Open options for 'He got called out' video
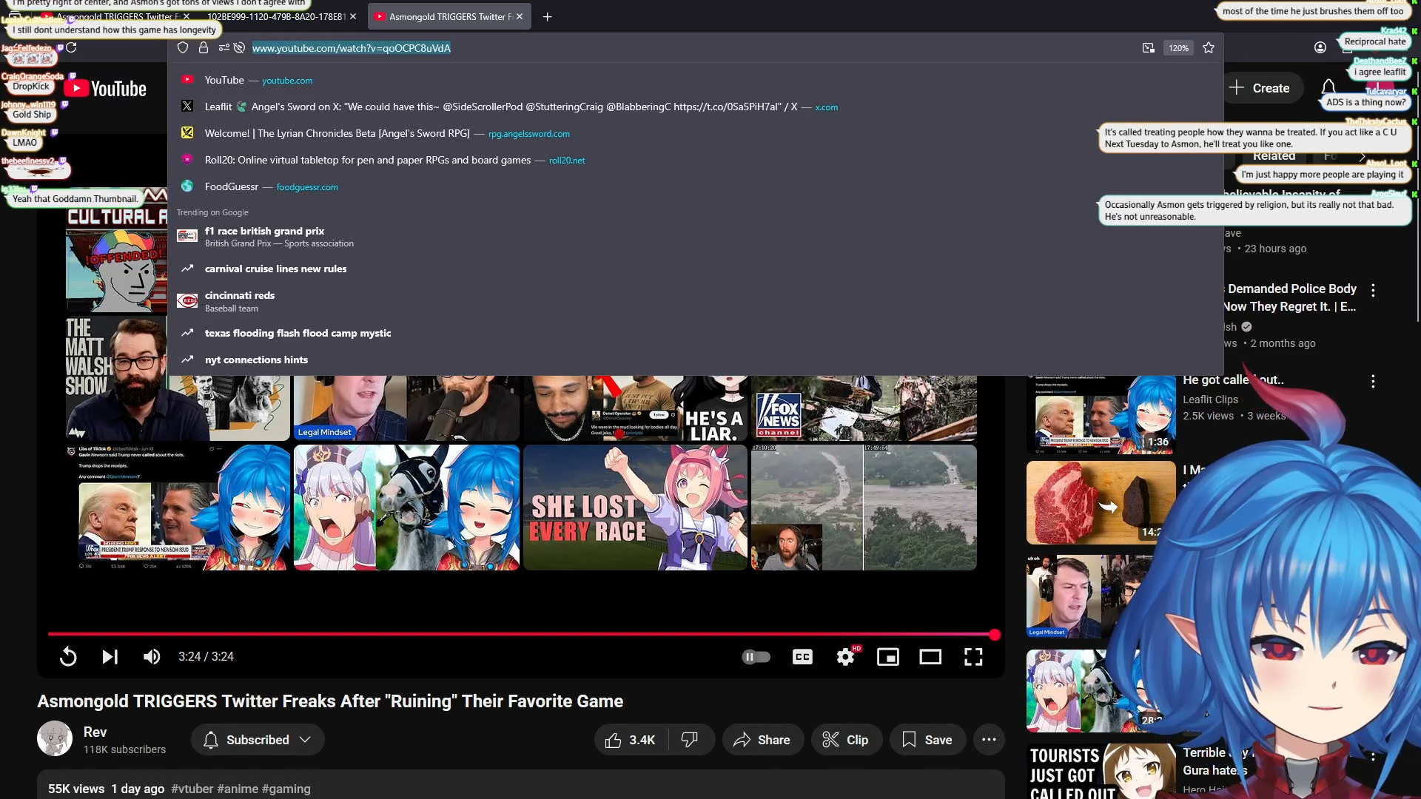The width and height of the screenshot is (1421, 799). click(1373, 382)
